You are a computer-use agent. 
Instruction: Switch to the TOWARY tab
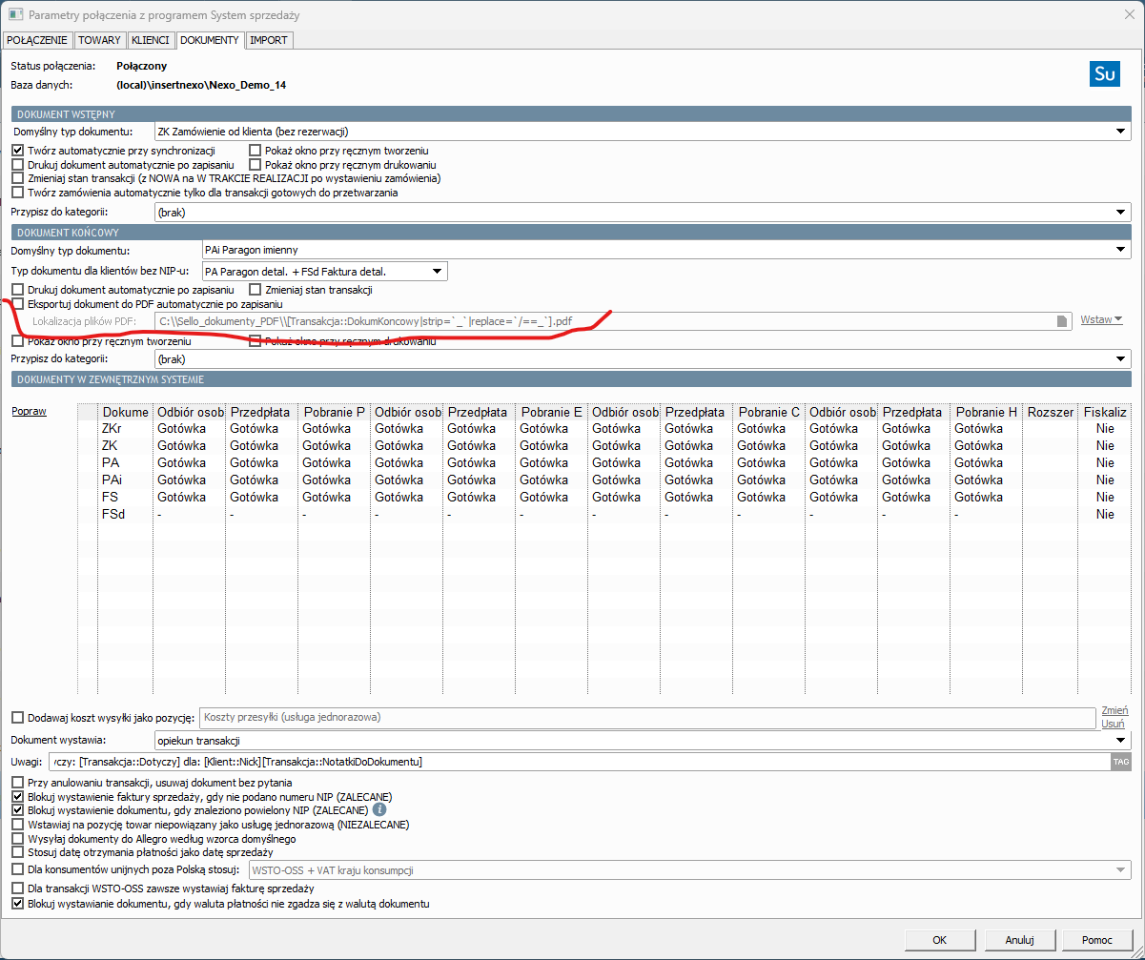[x=99, y=40]
